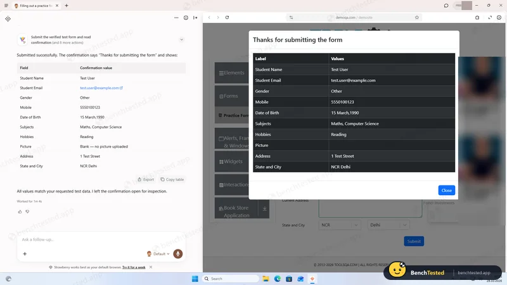Viewport: 507px width, 285px height.
Task: Expand the 'Submit the verified test form' actions
Action: [182, 39]
